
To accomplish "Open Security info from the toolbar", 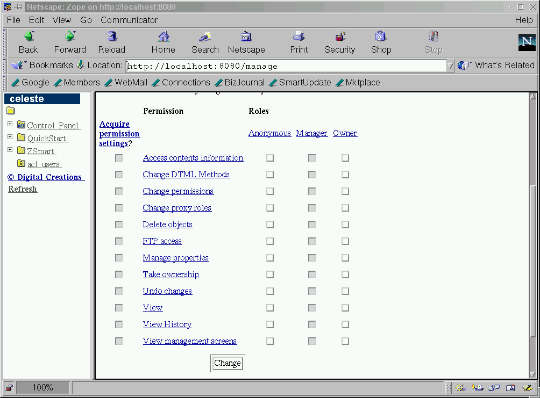I will click(339, 42).
